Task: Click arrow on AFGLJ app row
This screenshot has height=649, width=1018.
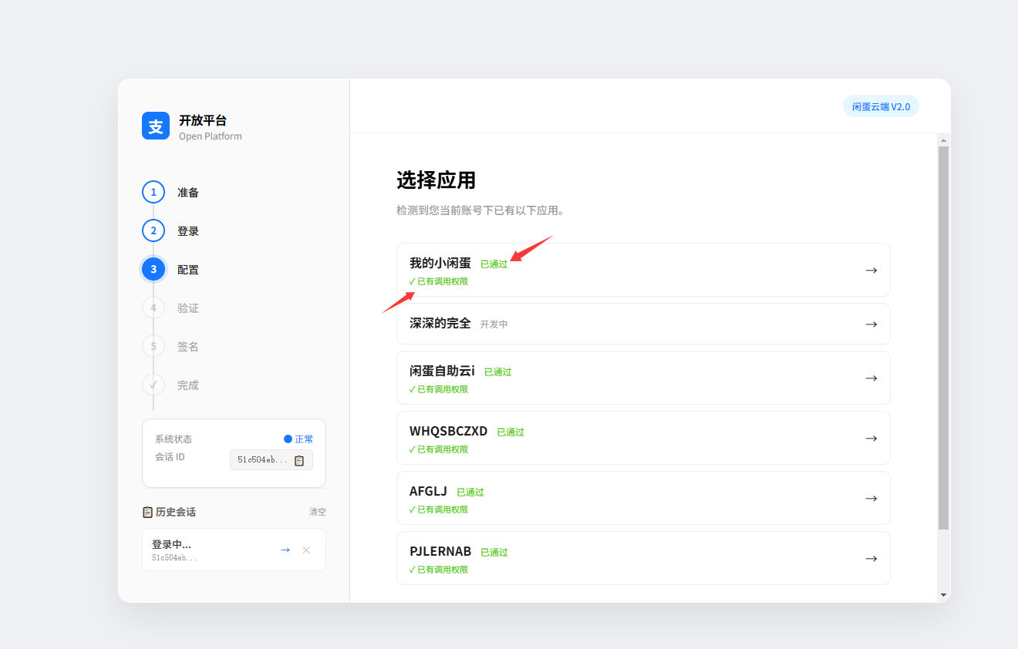Action: click(x=871, y=499)
